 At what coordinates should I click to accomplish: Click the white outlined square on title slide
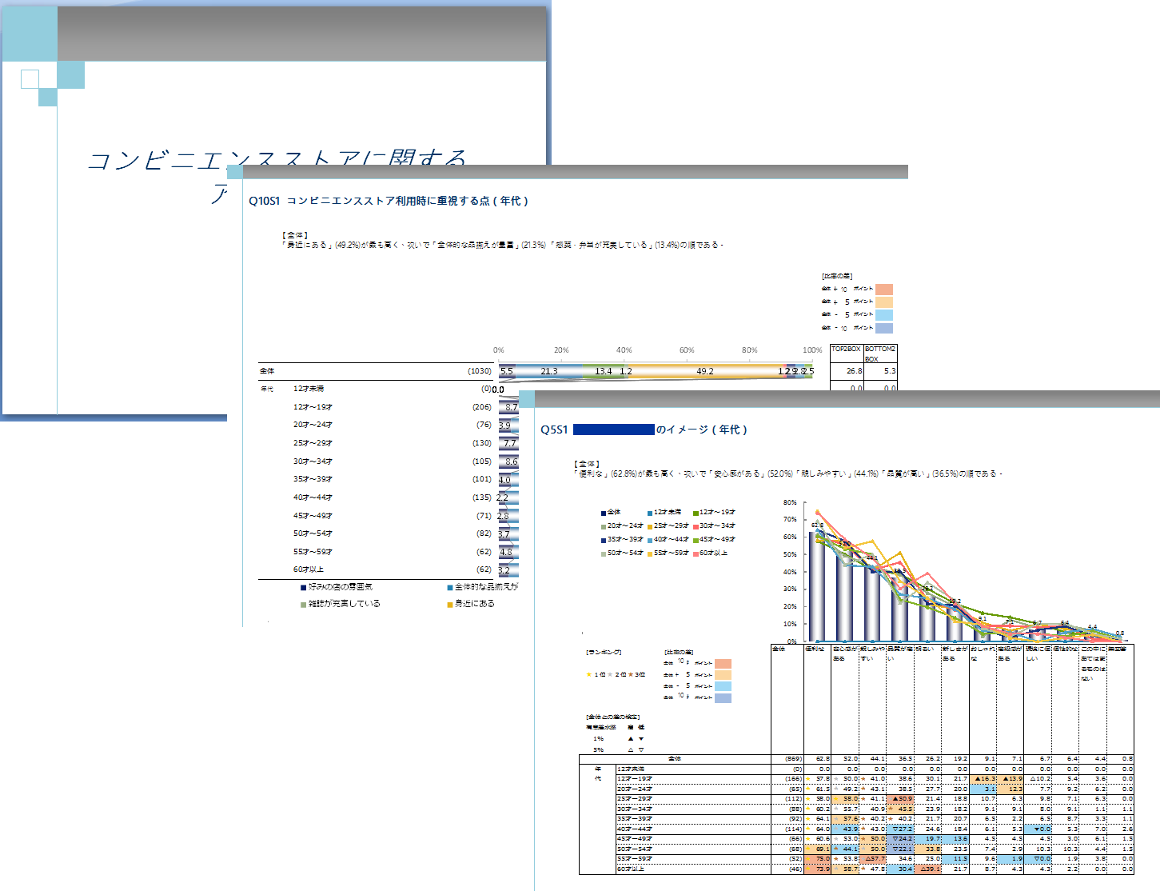pyautogui.click(x=30, y=78)
